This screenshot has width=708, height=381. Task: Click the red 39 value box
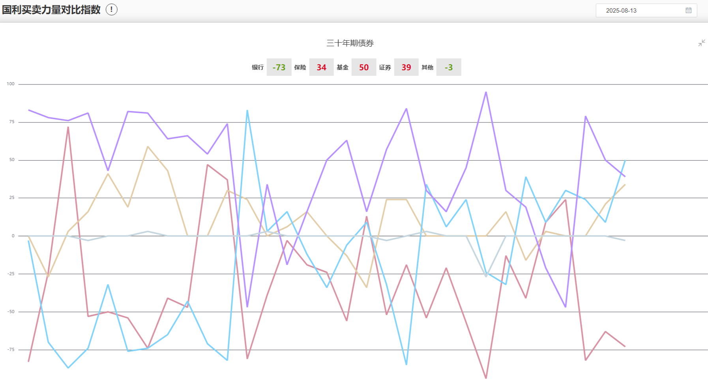coord(406,68)
